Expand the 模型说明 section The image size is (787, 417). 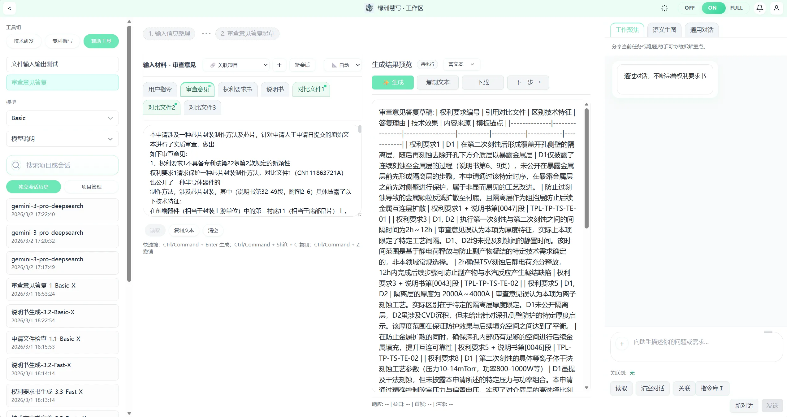(63, 139)
